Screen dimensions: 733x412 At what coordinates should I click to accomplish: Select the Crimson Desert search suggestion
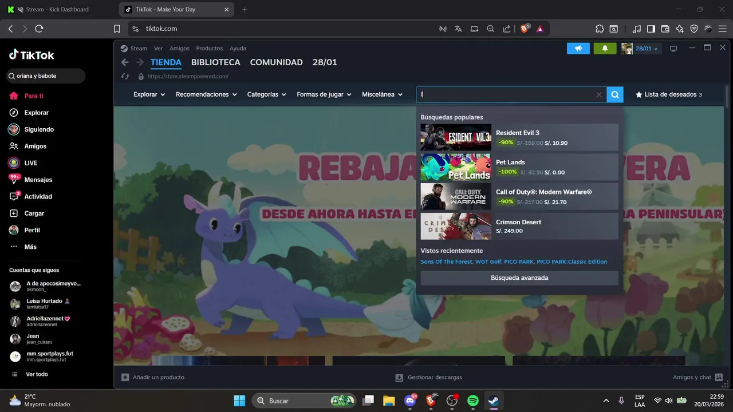(x=519, y=226)
